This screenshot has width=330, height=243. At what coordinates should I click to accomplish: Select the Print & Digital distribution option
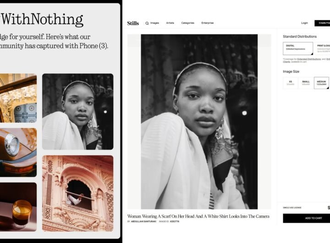(322, 49)
